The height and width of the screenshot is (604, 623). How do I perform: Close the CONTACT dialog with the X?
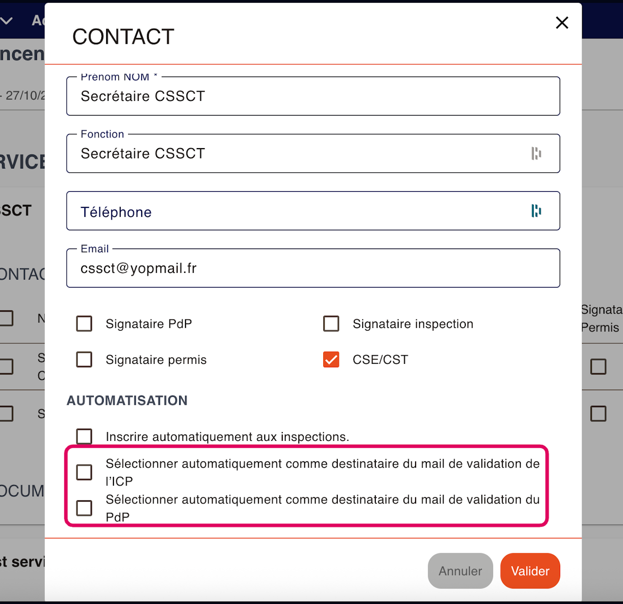562,22
